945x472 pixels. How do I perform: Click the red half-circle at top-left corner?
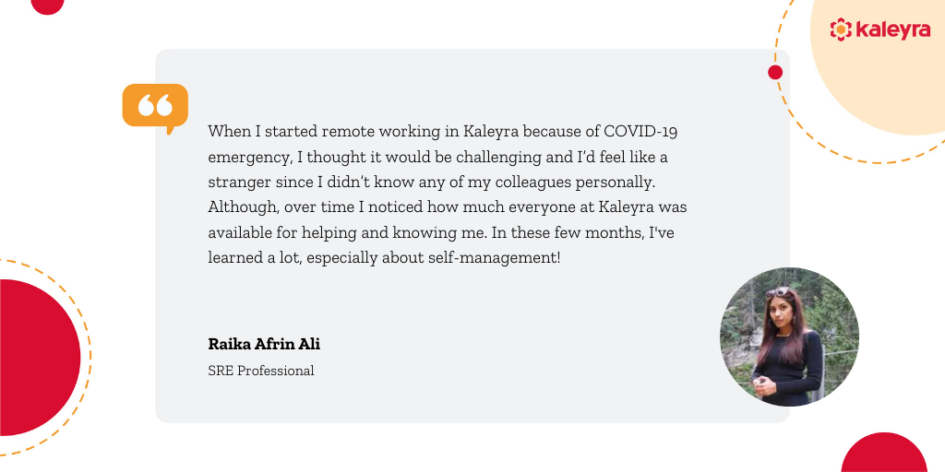coord(47,6)
